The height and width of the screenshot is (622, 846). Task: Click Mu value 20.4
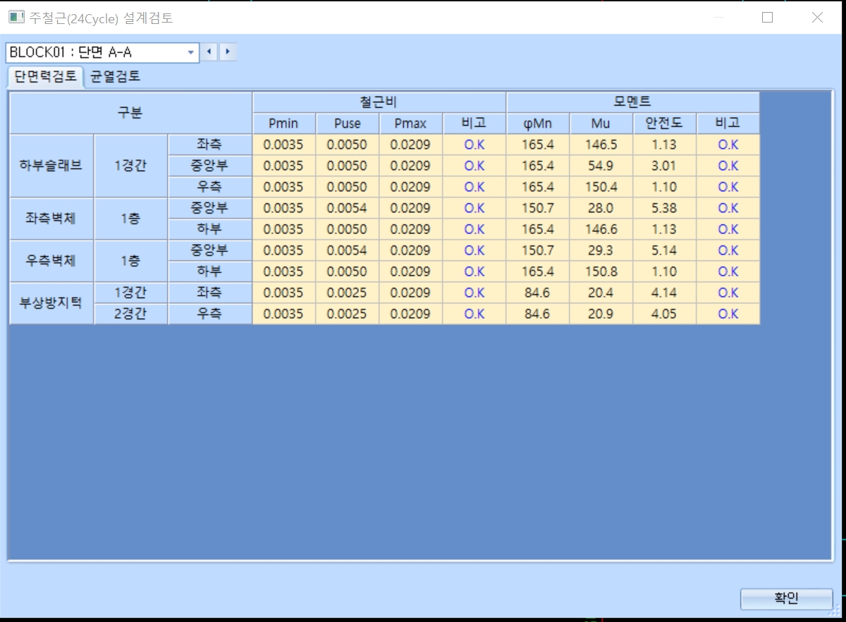click(601, 293)
